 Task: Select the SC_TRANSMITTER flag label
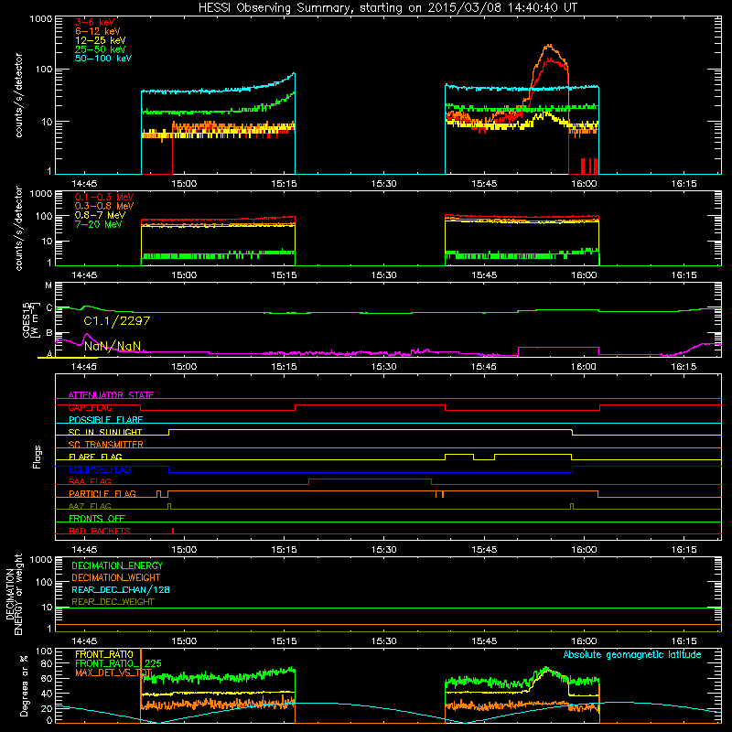106,445
